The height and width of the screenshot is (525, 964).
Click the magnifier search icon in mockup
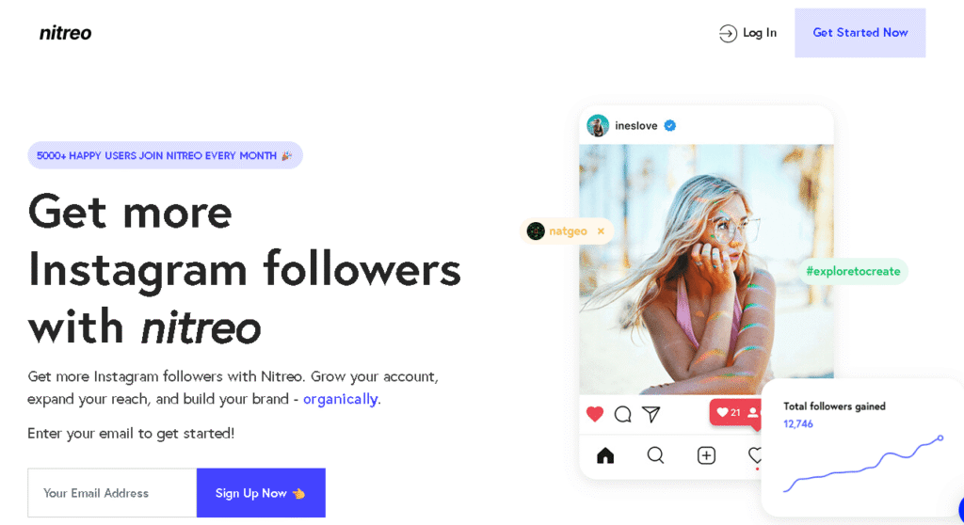point(655,455)
